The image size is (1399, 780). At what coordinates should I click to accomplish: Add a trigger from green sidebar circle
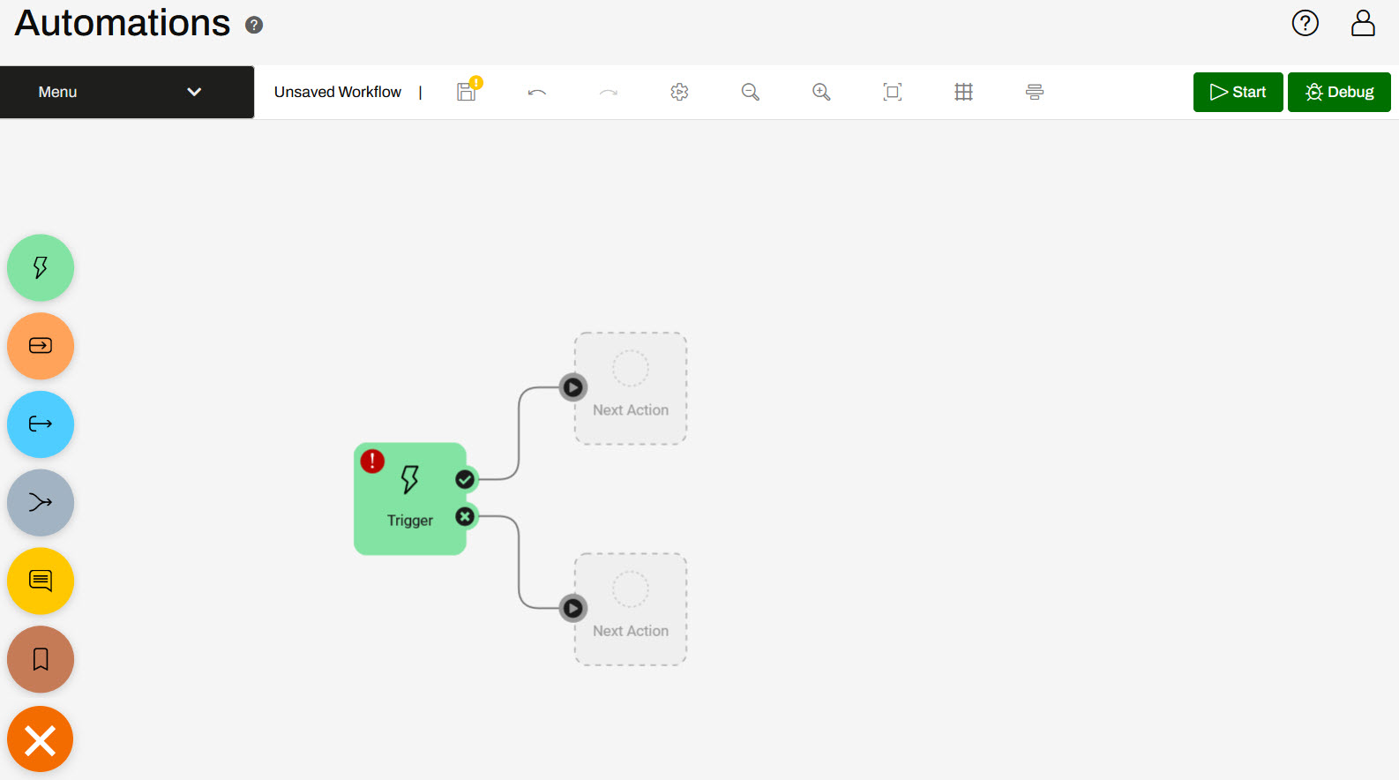(41, 267)
